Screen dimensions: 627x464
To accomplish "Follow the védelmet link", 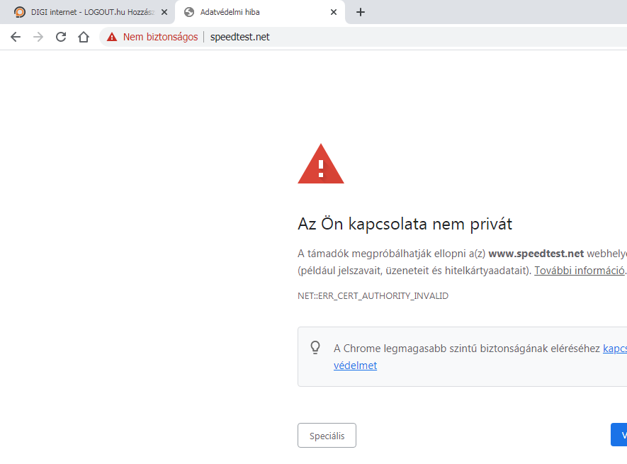I will click(355, 366).
